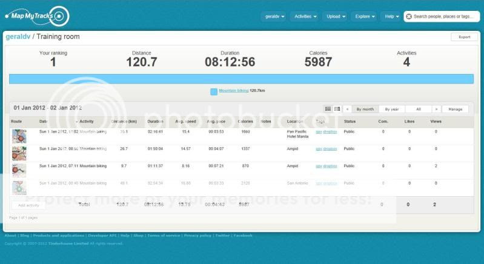
Task: Click the search compass icon
Action: coord(409,16)
